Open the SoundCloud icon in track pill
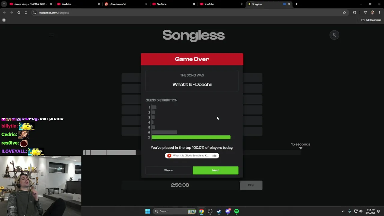 pos(214,155)
